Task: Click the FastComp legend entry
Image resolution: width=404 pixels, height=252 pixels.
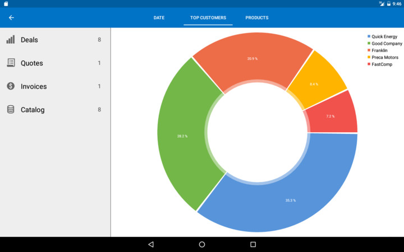Action: point(382,64)
